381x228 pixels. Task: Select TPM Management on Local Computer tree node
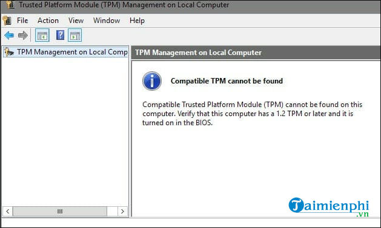tap(65, 52)
